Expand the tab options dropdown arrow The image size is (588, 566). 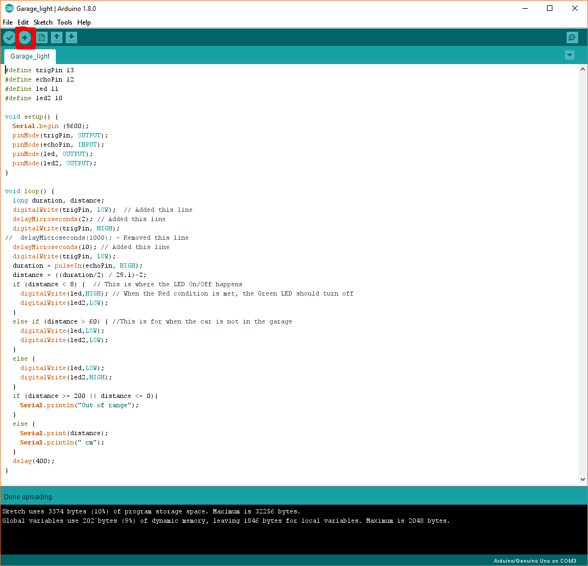[569, 55]
